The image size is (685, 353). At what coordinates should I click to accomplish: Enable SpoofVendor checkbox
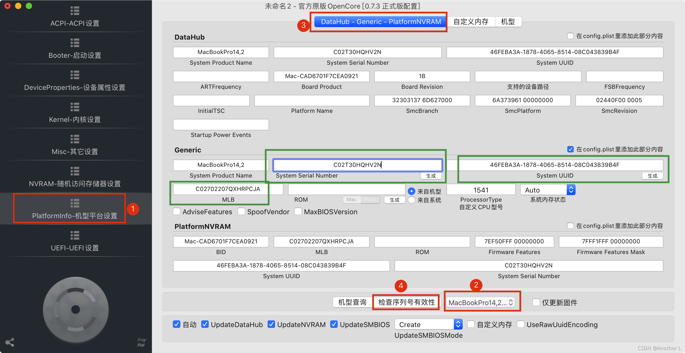tap(241, 212)
